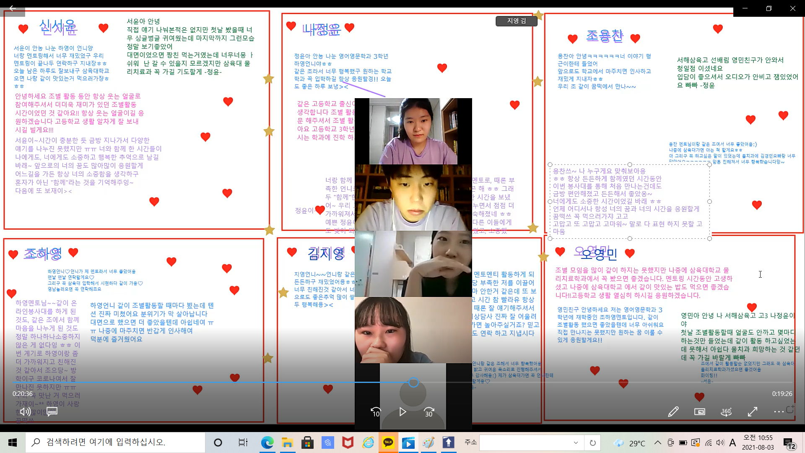Enable 360 degree video playback

(726, 412)
